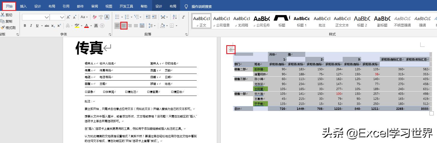The height and width of the screenshot is (143, 437).
Task: Open the font name dropdown
Action: (47, 17)
